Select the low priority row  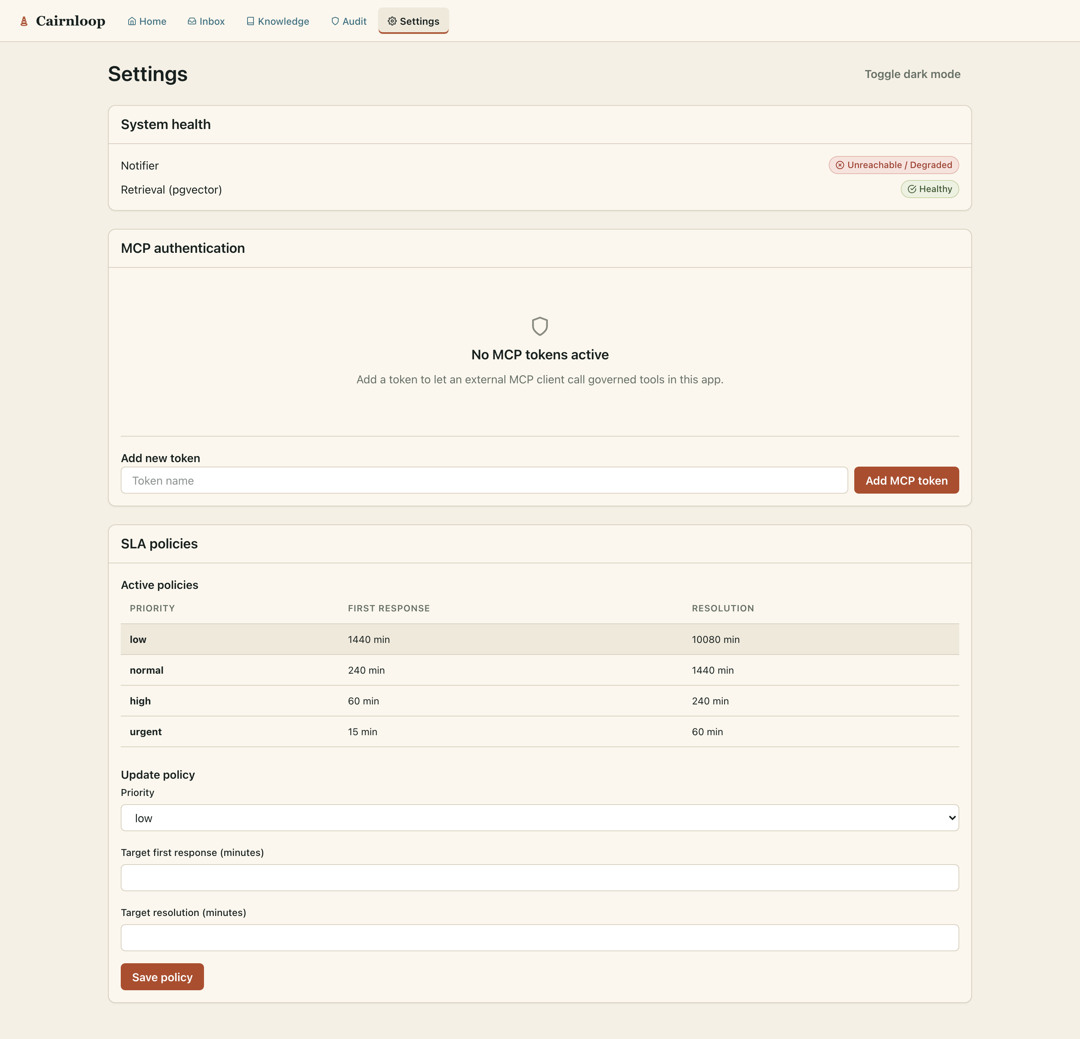[540, 640]
